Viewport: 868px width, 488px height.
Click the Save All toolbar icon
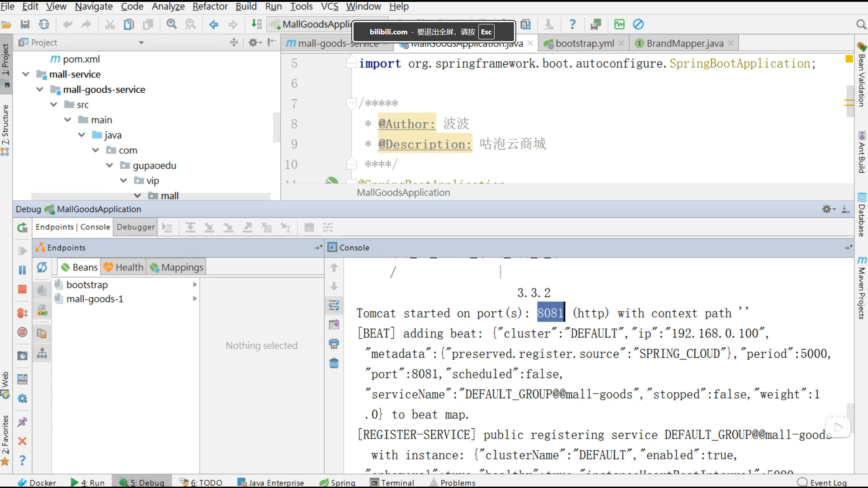coord(25,24)
